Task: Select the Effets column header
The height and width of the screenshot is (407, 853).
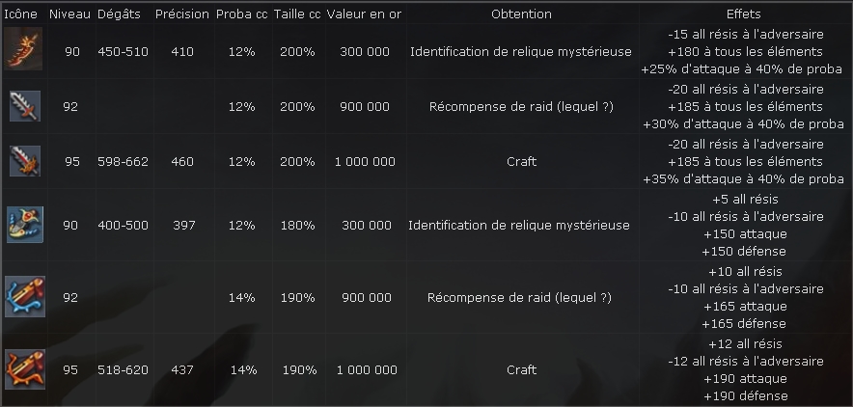Action: click(x=744, y=14)
